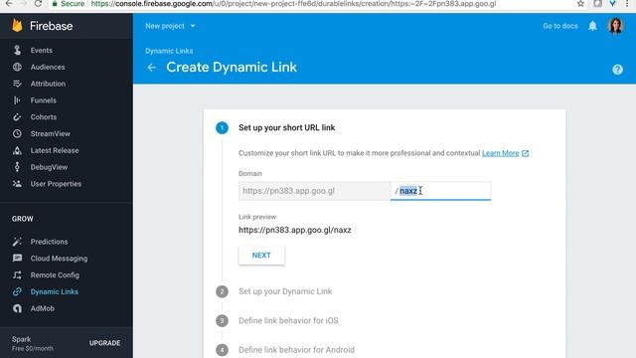Click the NEXT button

(x=261, y=256)
